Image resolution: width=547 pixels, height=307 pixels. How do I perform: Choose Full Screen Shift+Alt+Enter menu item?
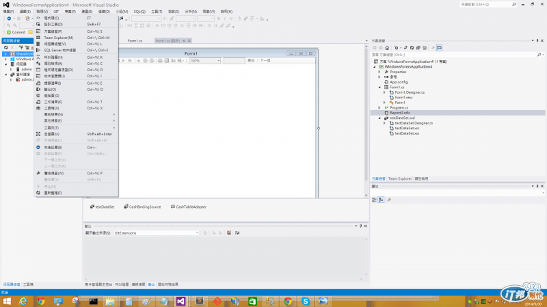pyautogui.click(x=77, y=134)
